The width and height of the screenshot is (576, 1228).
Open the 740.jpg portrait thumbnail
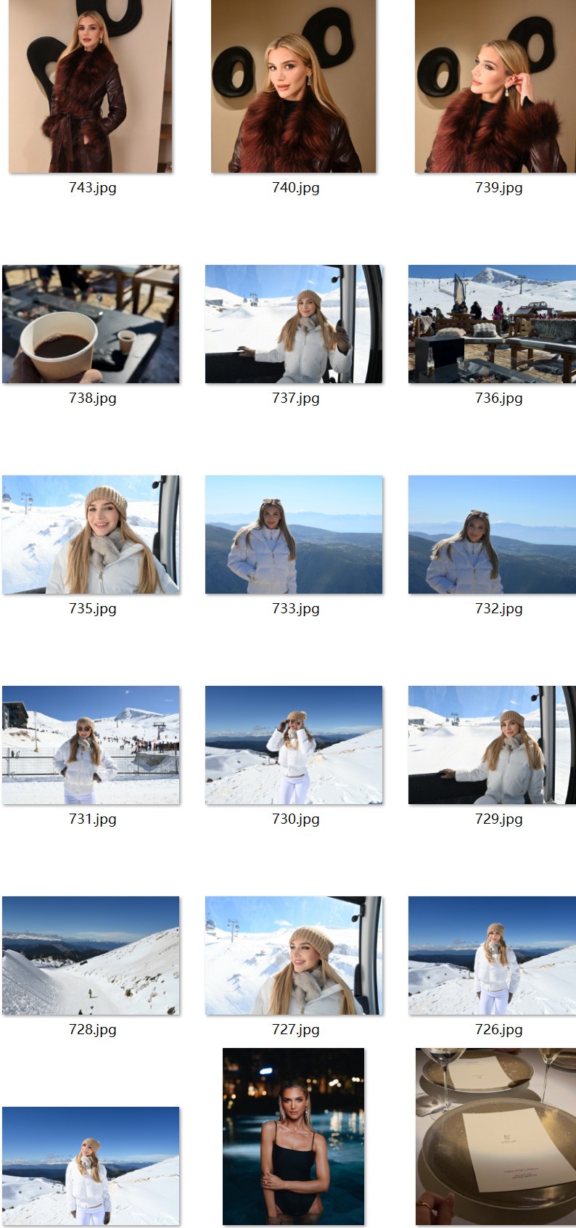[294, 86]
